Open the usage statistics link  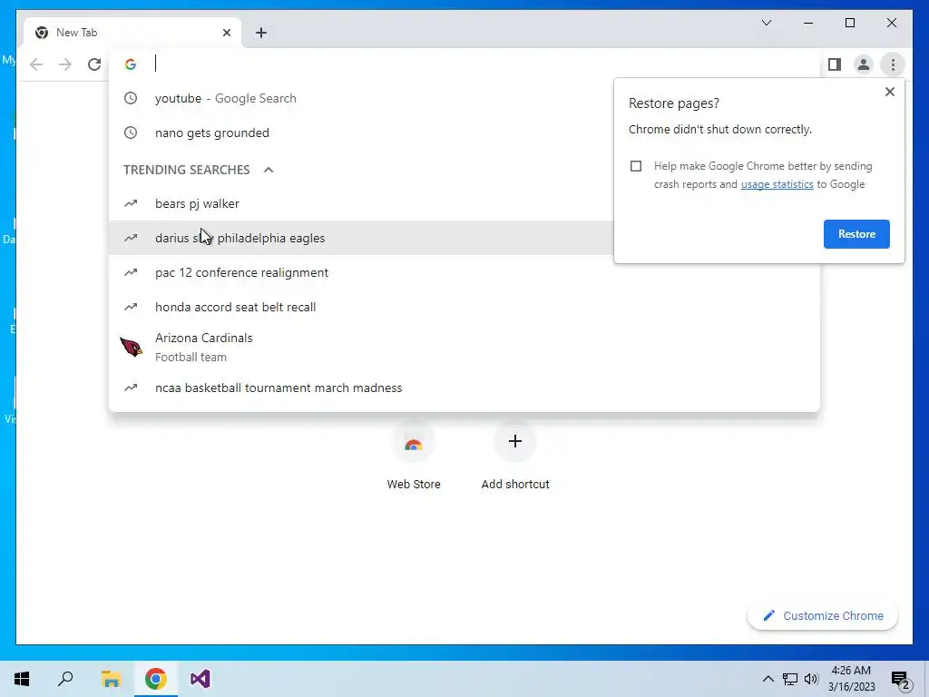(777, 184)
